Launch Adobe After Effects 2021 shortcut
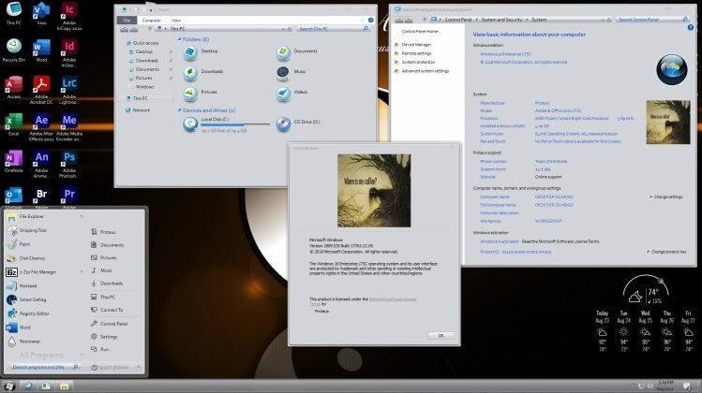This screenshot has height=393, width=702. pos(41,127)
